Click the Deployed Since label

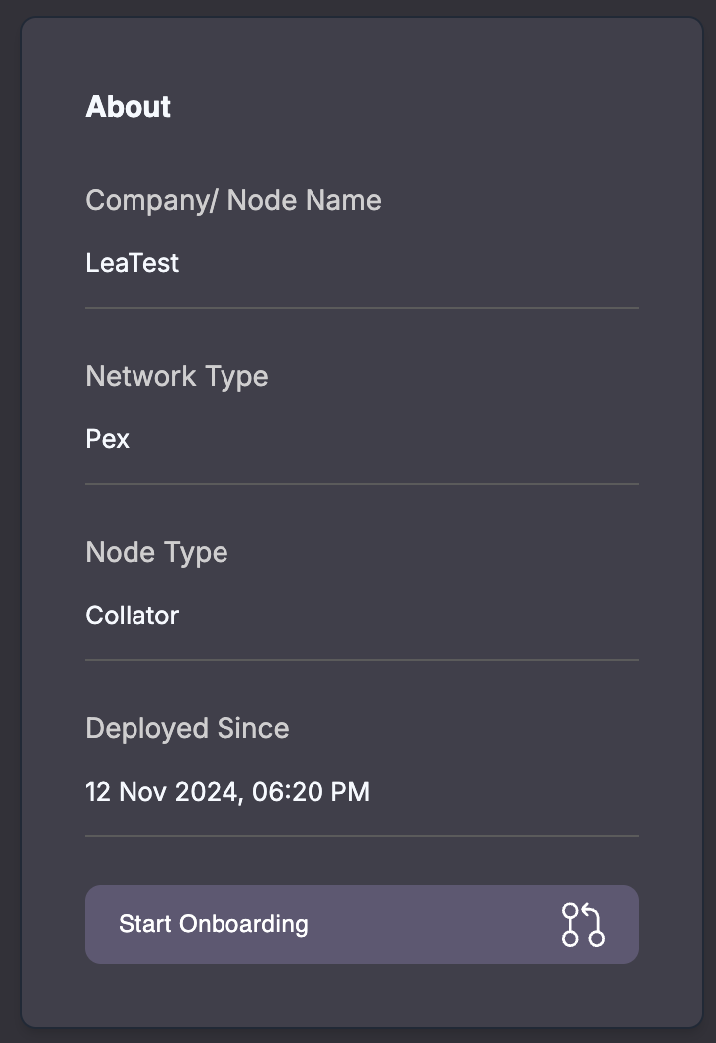coord(187,728)
